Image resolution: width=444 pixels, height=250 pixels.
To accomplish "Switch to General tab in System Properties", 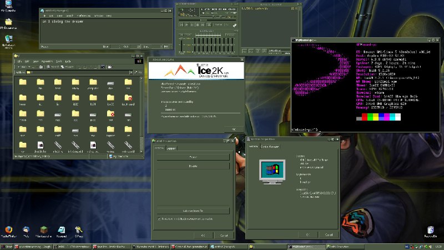I will click(253, 146).
